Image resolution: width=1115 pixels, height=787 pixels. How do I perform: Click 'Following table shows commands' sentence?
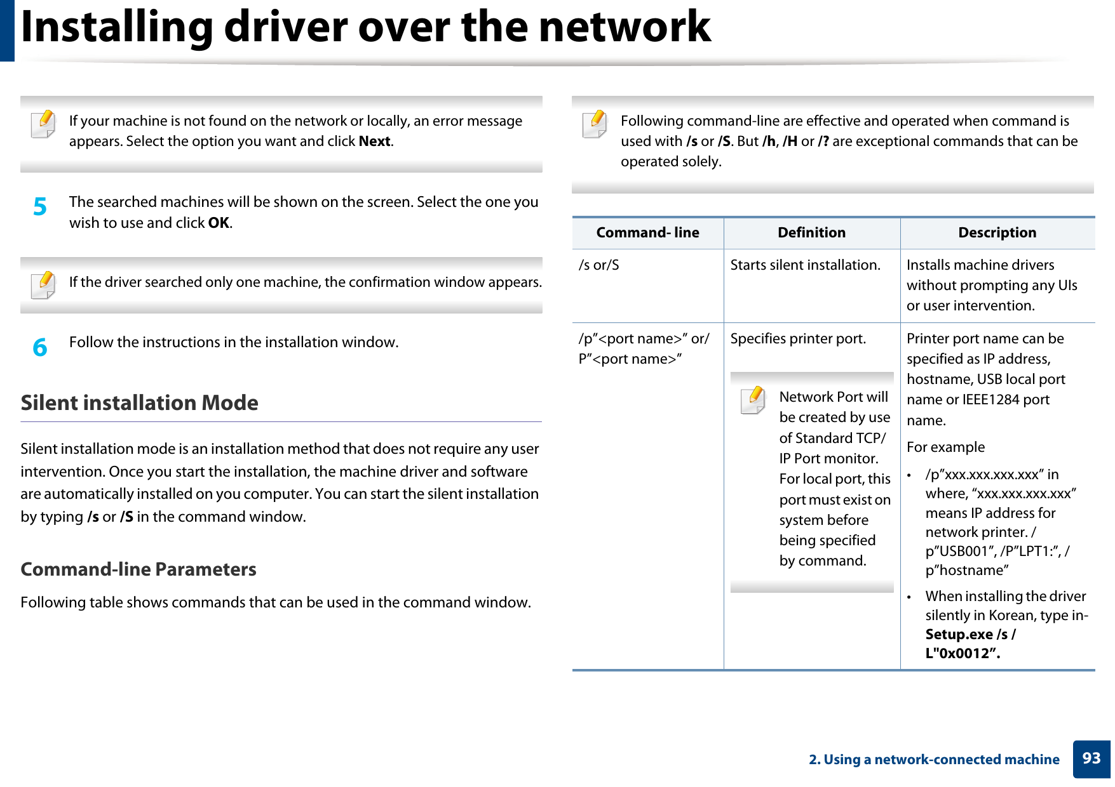point(275,603)
